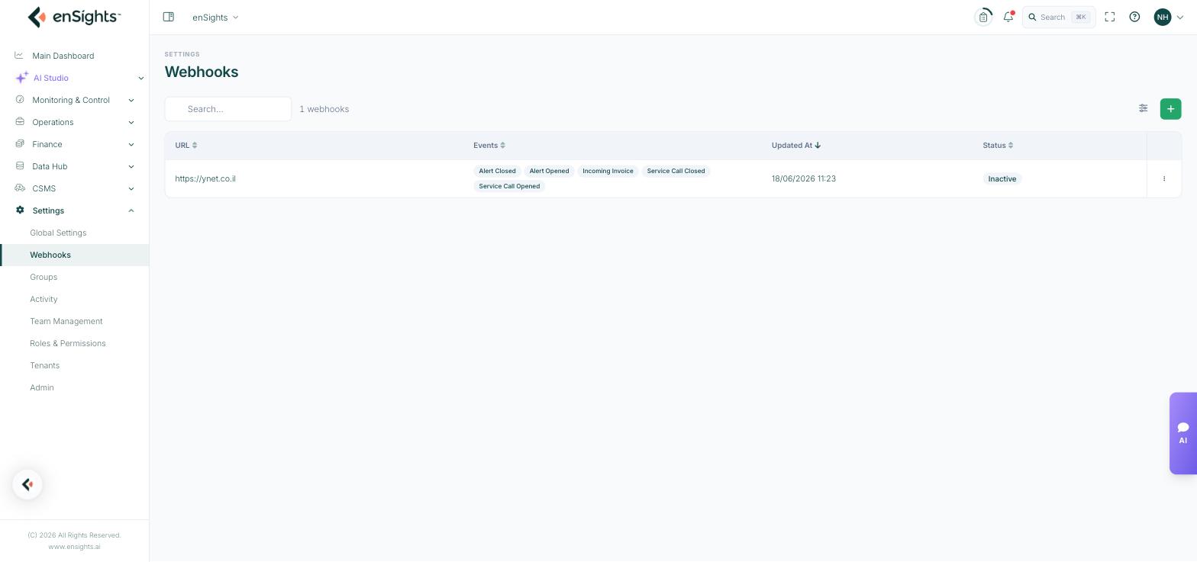Screen dimensions: 1197x562
Task: Open notifications bell
Action: (x=1008, y=17)
